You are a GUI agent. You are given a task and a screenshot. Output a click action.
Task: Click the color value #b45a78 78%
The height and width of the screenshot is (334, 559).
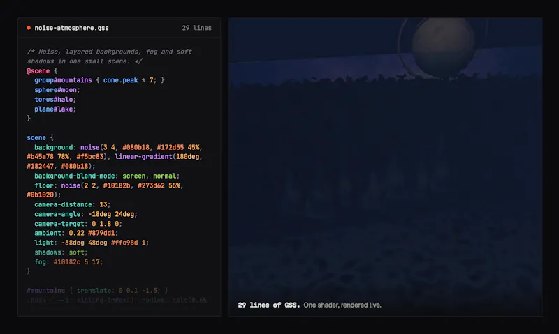point(48,157)
